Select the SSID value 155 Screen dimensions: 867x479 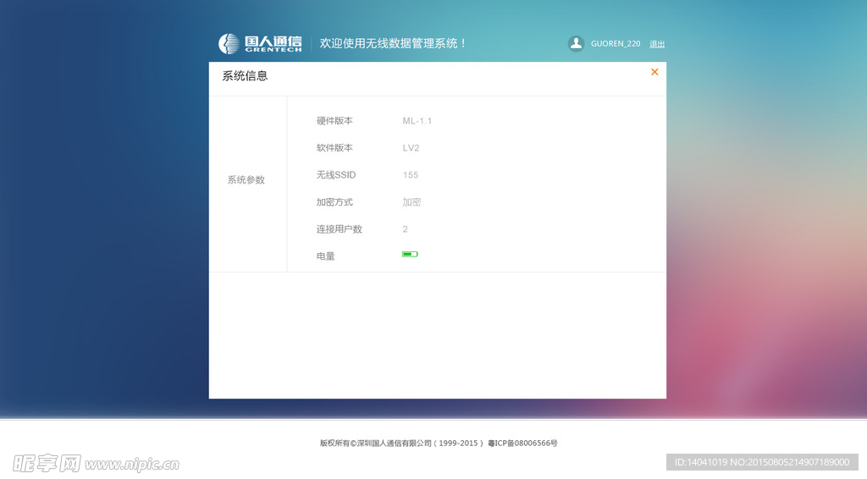click(x=411, y=175)
